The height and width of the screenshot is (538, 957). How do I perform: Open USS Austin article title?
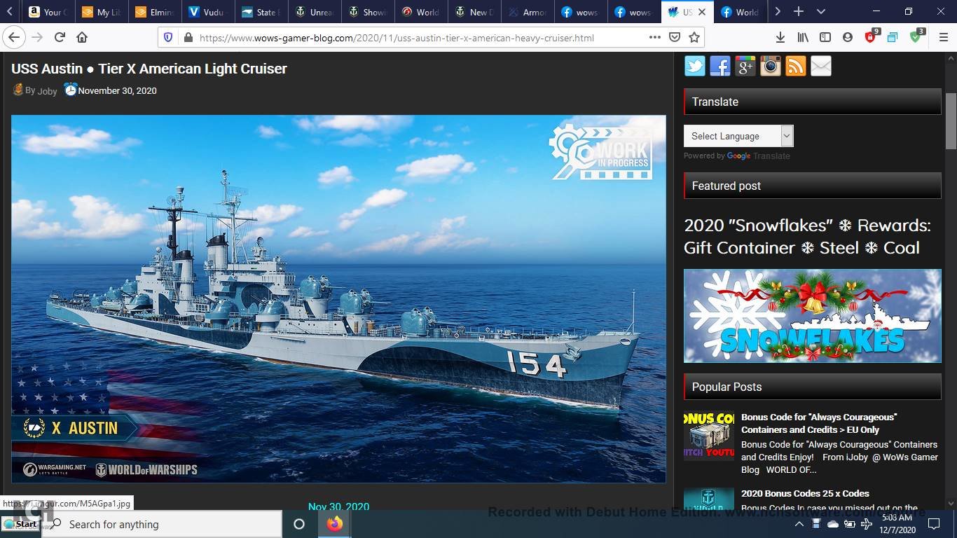[149, 69]
